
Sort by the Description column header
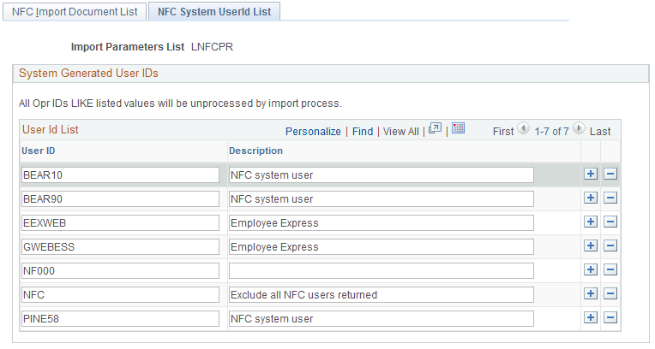click(255, 151)
